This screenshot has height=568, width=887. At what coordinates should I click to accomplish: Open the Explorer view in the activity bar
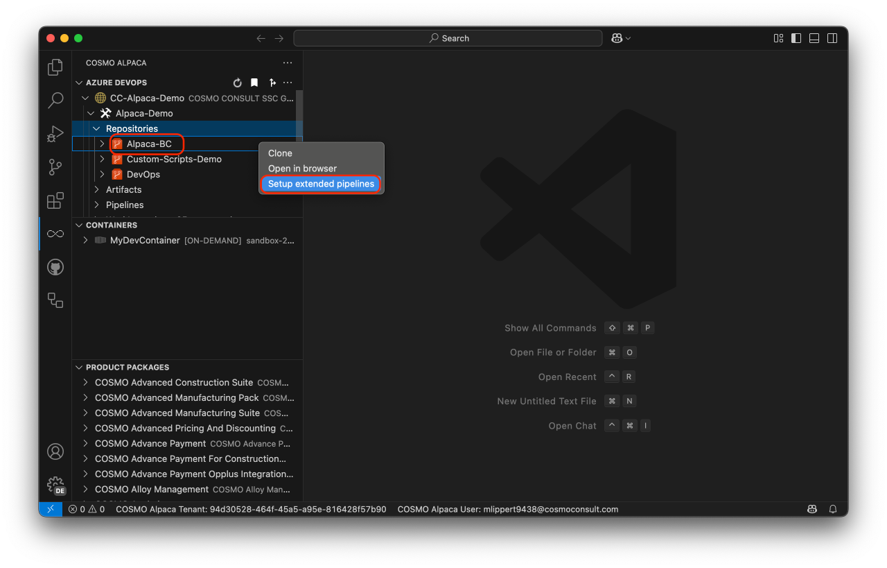tap(55, 67)
